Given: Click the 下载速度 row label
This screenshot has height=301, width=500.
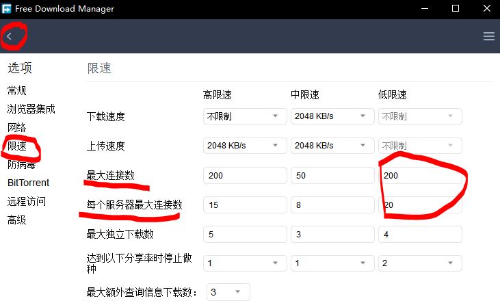Looking at the screenshot, I should [x=105, y=116].
